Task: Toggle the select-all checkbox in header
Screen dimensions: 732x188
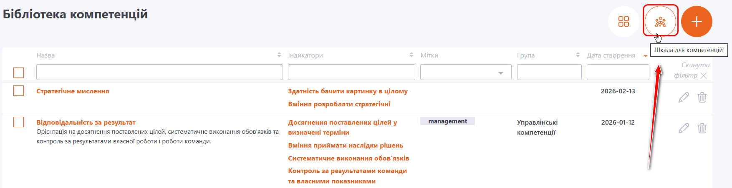Action: coord(18,73)
